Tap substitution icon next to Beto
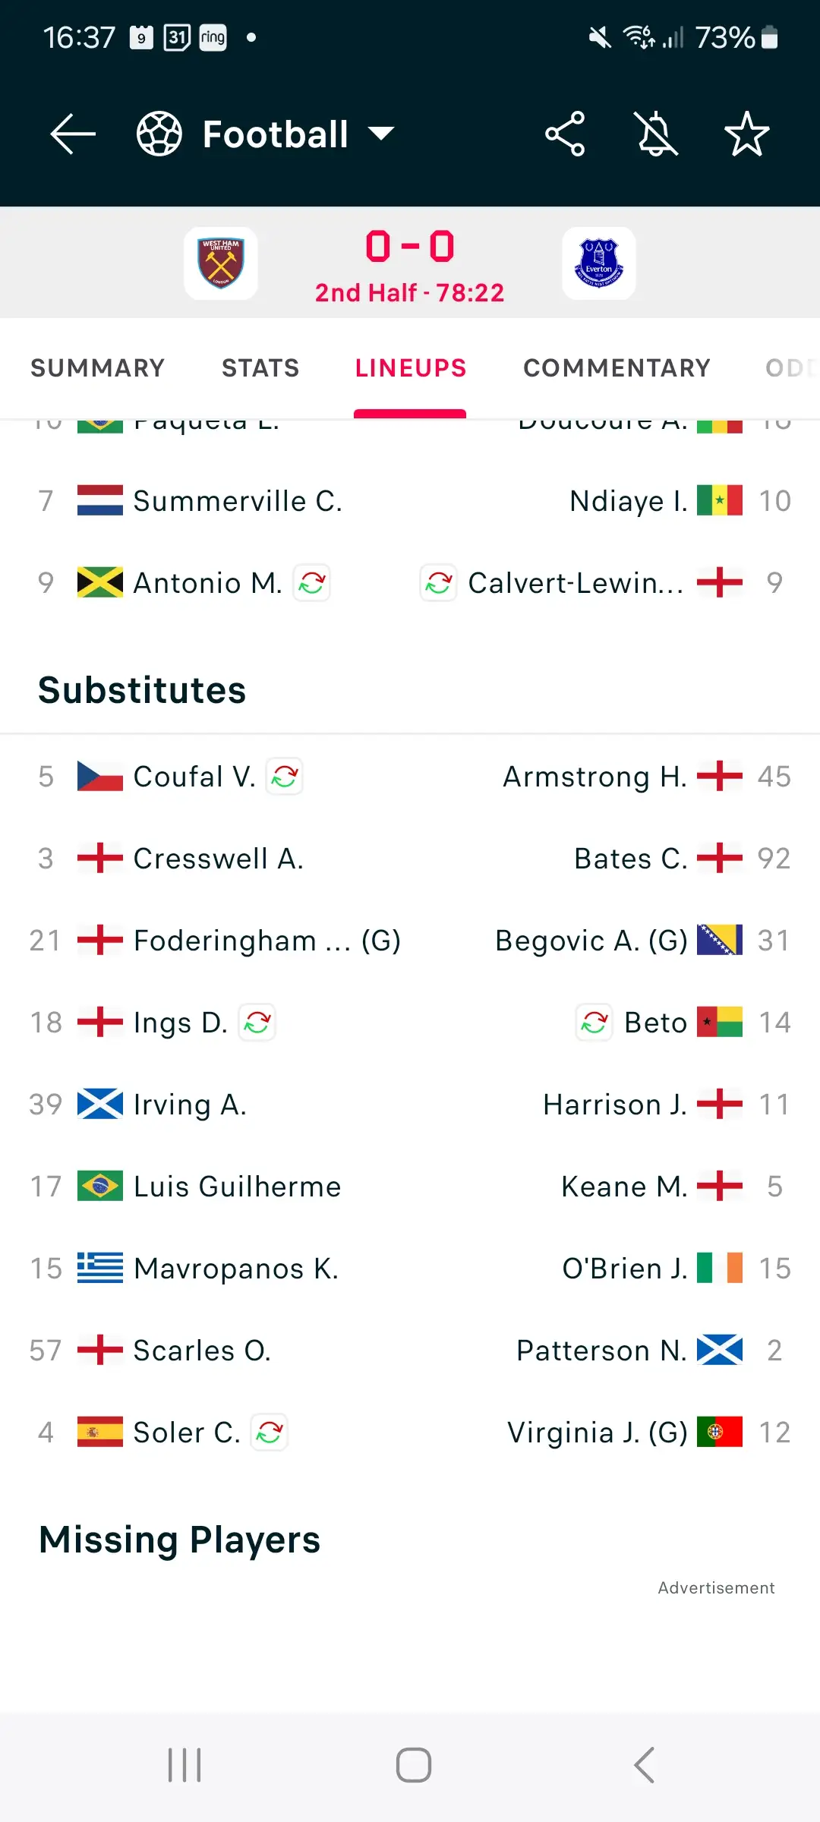 [594, 1023]
